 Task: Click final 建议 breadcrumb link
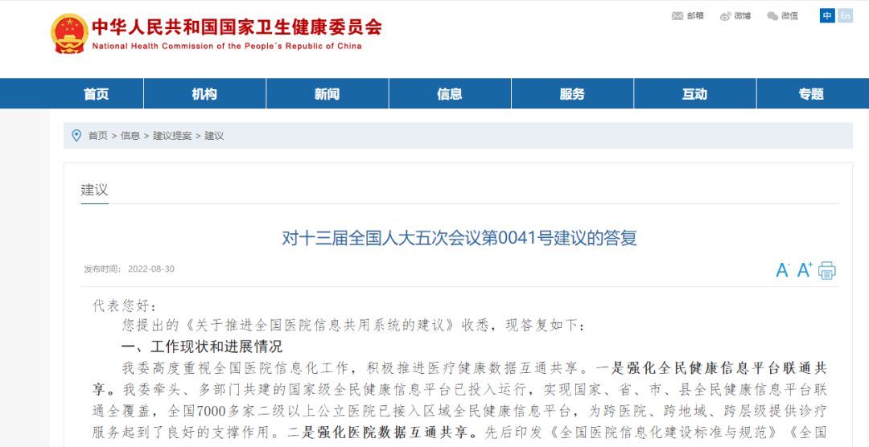point(214,136)
